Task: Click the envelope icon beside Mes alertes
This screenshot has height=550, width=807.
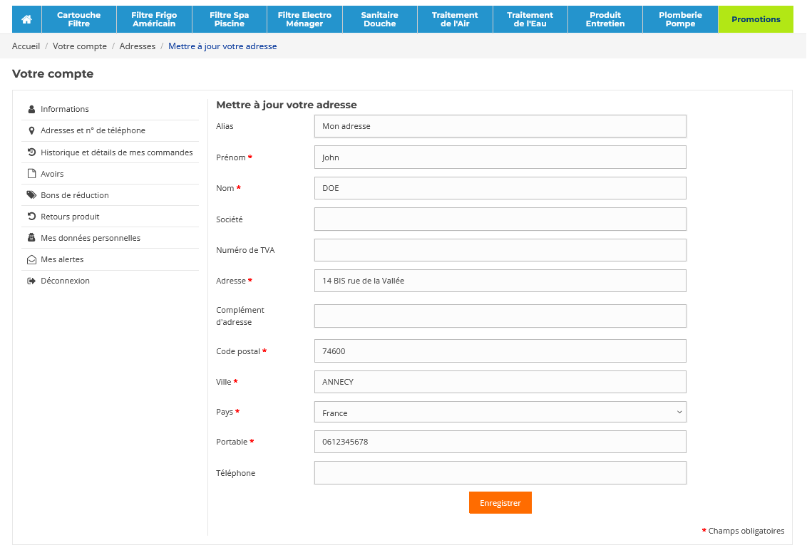Action: (31, 259)
